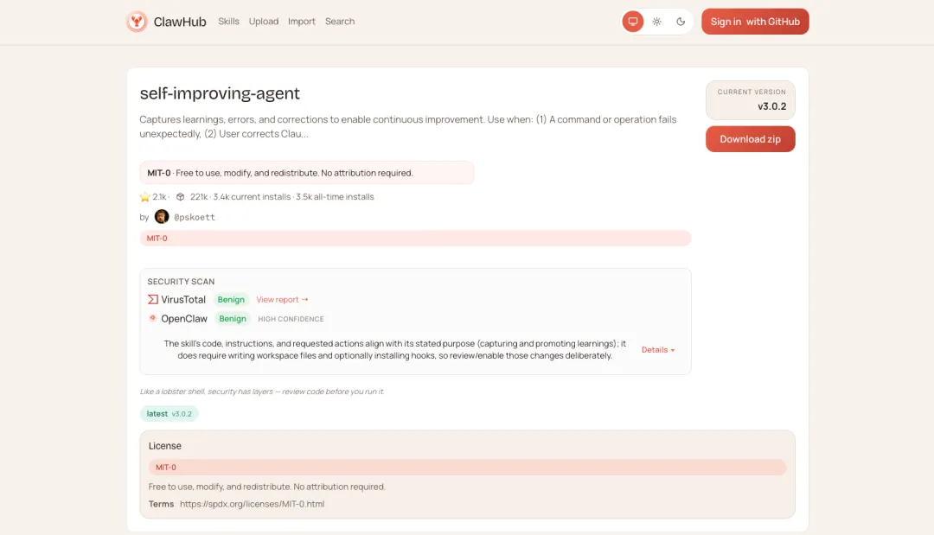Viewport: 934px width, 535px height.
Task: Click the self-improving-agent title
Action: click(220, 93)
